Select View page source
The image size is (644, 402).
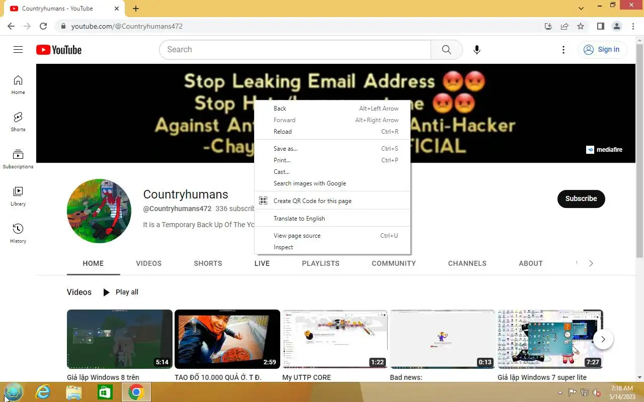[x=333, y=236]
